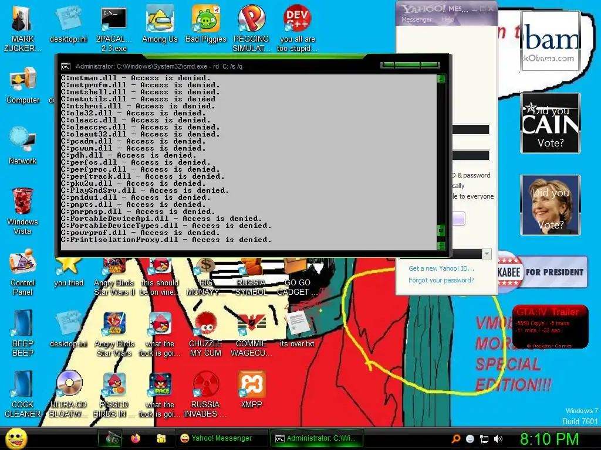The width and height of the screenshot is (601, 450).
Task: Click the 'HUCKABEE FOR PRESIDENT' banner gadget
Action: click(543, 272)
